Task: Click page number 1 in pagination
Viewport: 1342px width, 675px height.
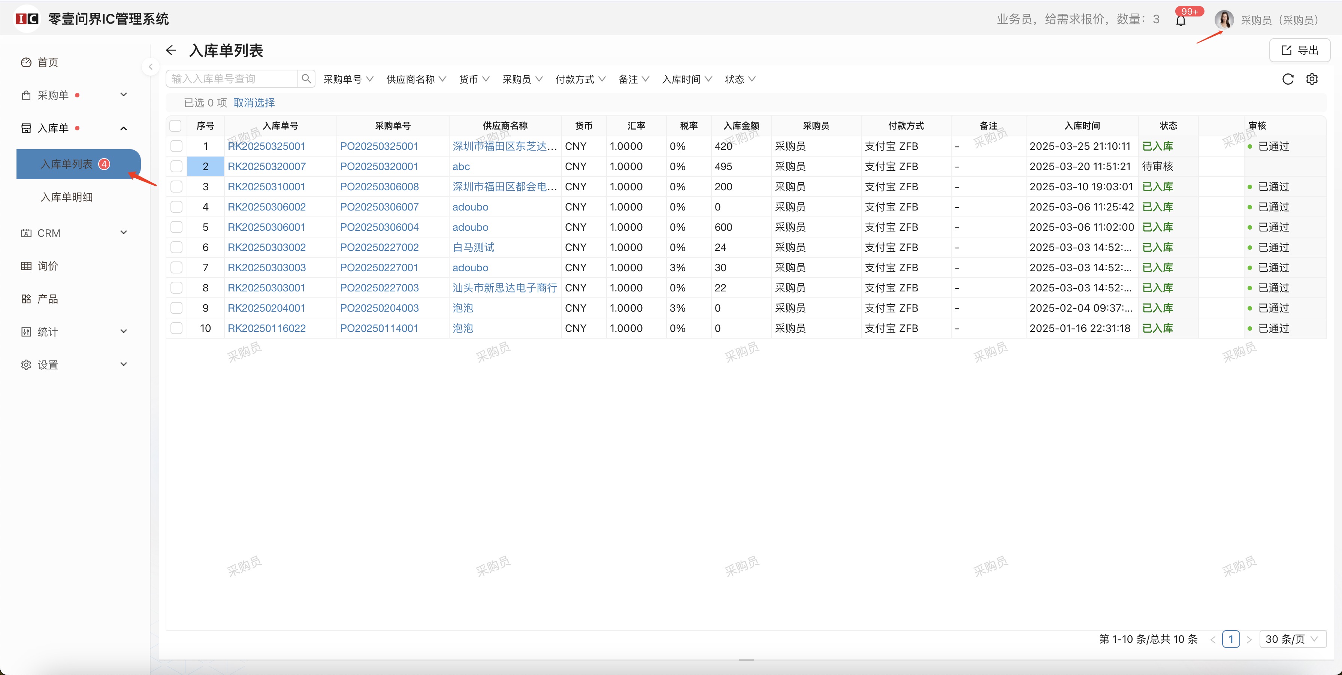Action: click(1230, 639)
